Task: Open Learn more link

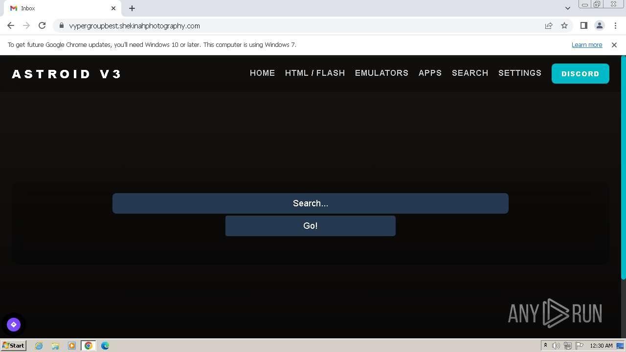Action: (587, 44)
